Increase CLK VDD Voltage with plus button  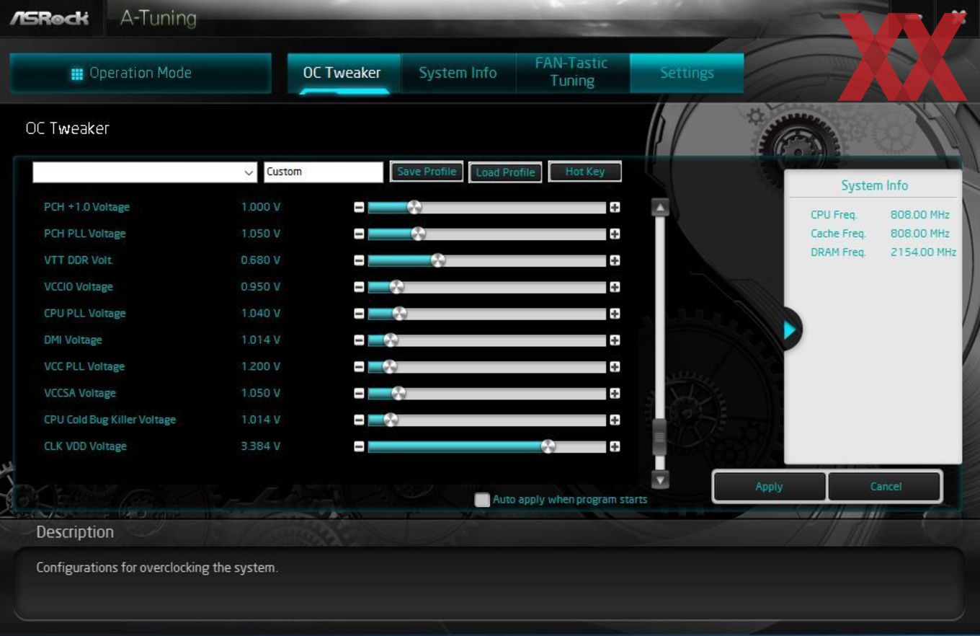click(615, 447)
